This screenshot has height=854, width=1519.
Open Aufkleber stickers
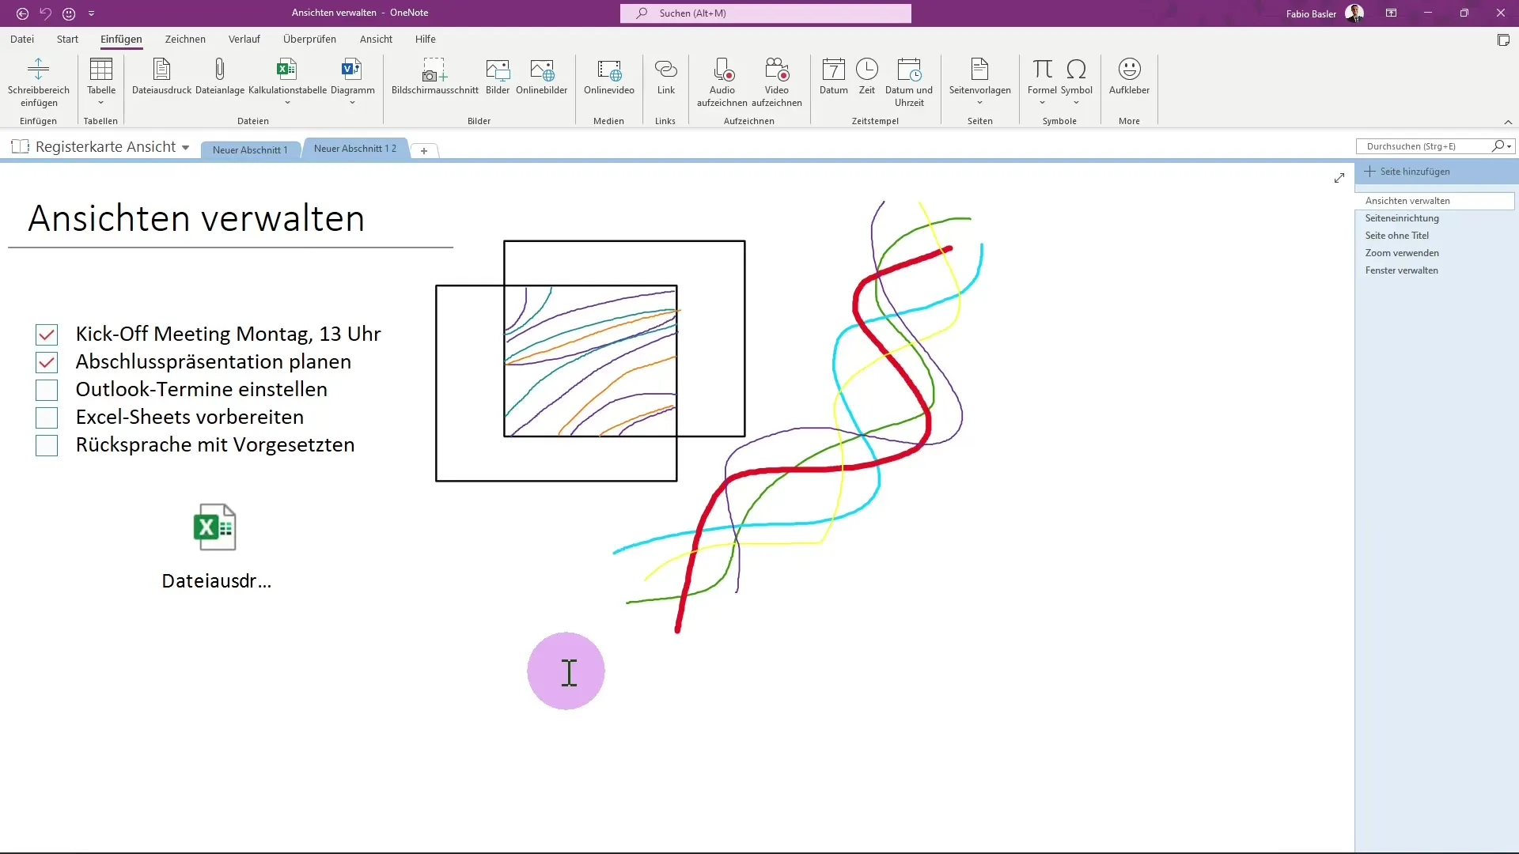point(1129,70)
